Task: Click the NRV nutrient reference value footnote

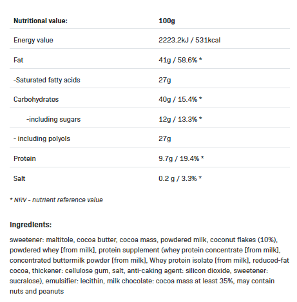Action: 56,200
